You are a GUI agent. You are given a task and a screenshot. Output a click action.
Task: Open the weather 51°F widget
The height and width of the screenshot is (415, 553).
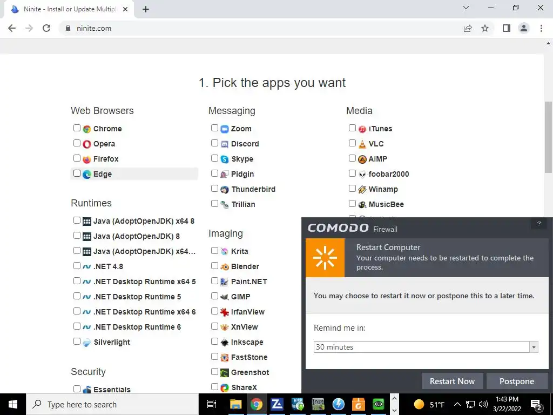coord(429,404)
